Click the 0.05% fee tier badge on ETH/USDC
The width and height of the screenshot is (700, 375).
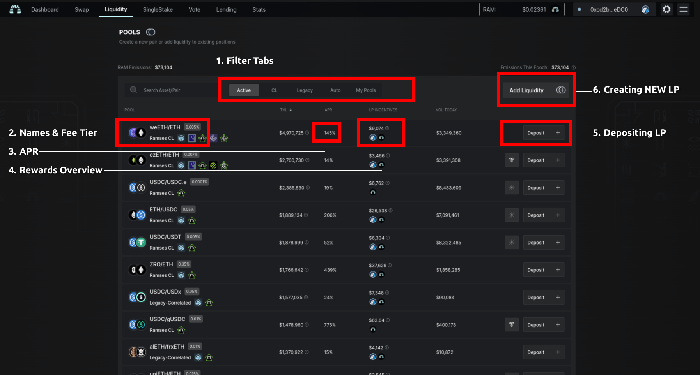[188, 209]
